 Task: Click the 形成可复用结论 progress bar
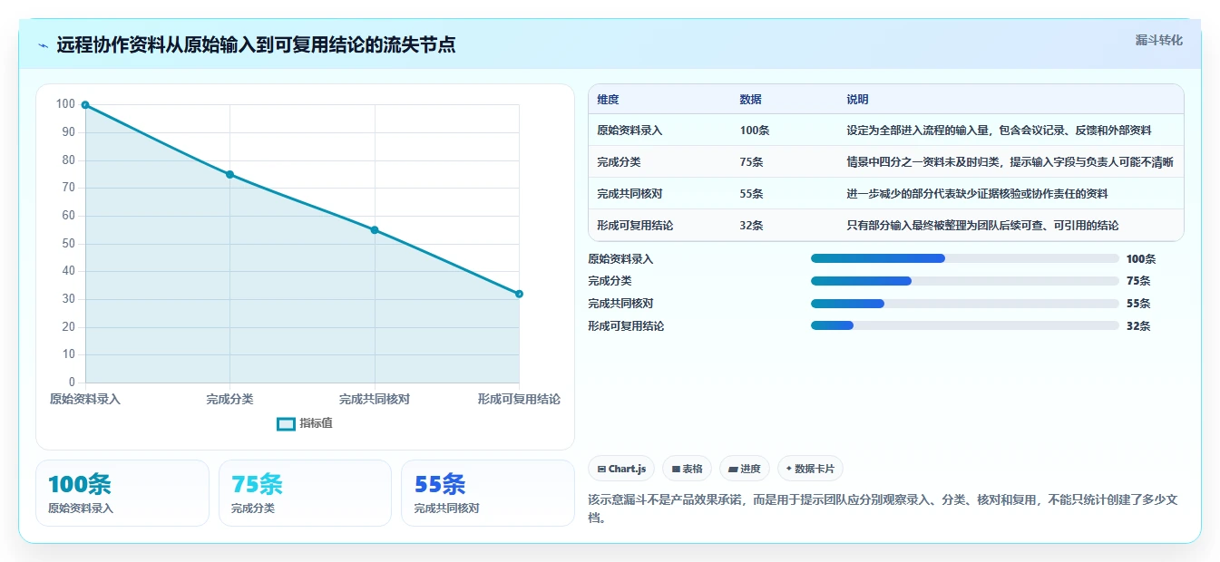[x=965, y=325]
